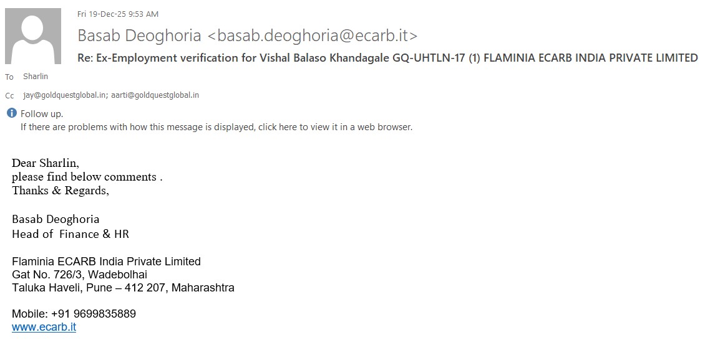Click the To label
The image size is (705, 350).
point(9,77)
